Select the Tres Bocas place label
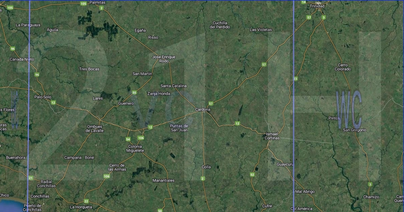Viewport: 404px width, 212px height. 89,69
